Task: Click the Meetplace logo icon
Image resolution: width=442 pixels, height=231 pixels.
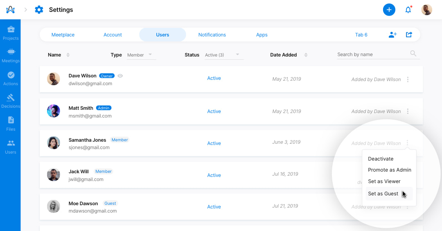Action: click(10, 9)
